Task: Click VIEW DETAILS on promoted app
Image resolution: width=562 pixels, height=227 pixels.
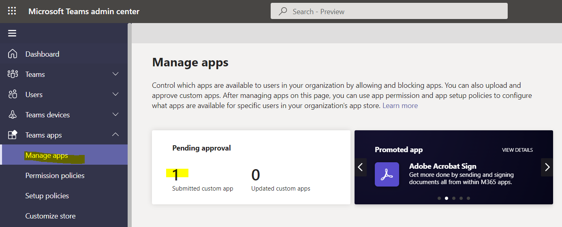Action: 517,150
